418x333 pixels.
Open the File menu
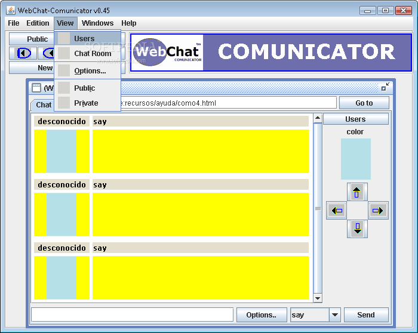pyautogui.click(x=14, y=23)
